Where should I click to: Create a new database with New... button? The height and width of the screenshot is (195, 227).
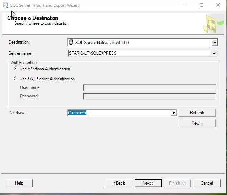197,123
